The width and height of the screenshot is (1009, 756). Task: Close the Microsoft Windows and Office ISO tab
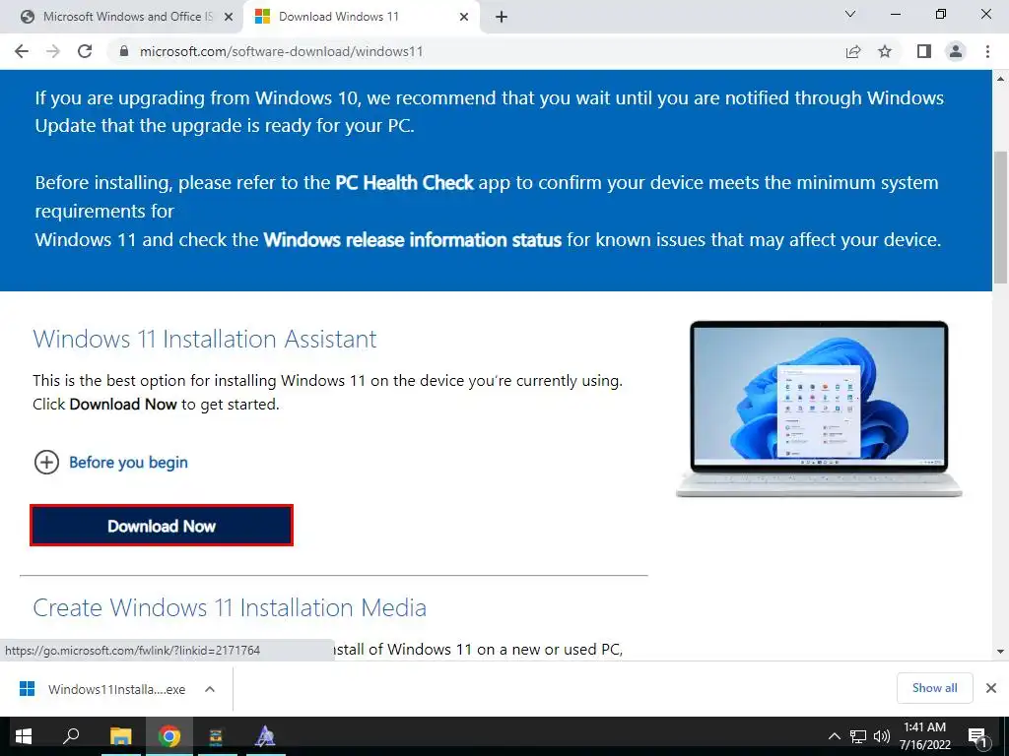click(229, 17)
